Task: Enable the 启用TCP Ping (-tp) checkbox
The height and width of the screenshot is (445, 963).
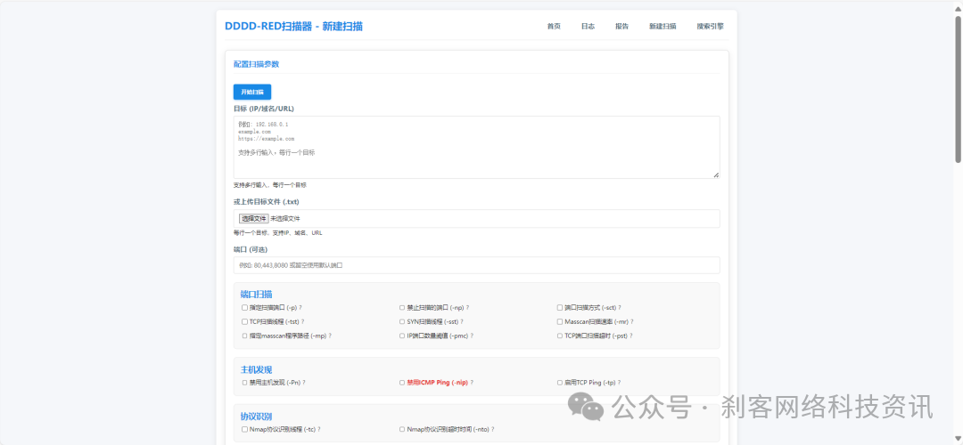Action: pos(559,383)
